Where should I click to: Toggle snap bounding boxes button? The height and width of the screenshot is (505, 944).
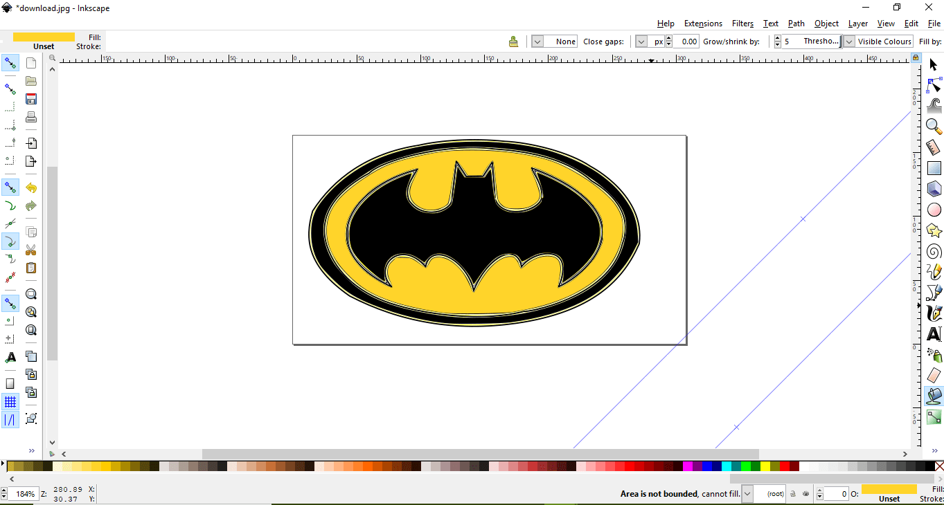[x=10, y=89]
